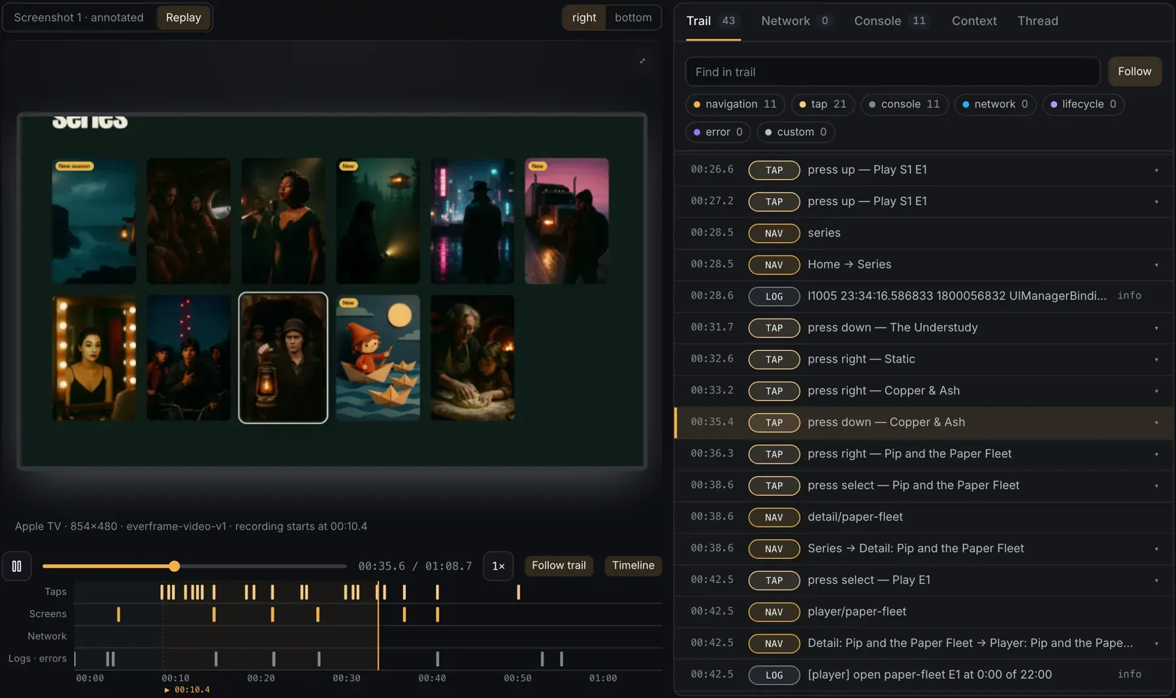Click the truck in pink sunset poster
1176x698 pixels.
[567, 221]
